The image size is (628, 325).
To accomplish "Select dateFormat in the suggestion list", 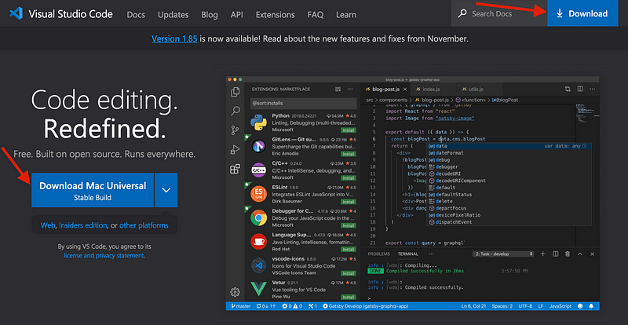I will pyautogui.click(x=449, y=152).
